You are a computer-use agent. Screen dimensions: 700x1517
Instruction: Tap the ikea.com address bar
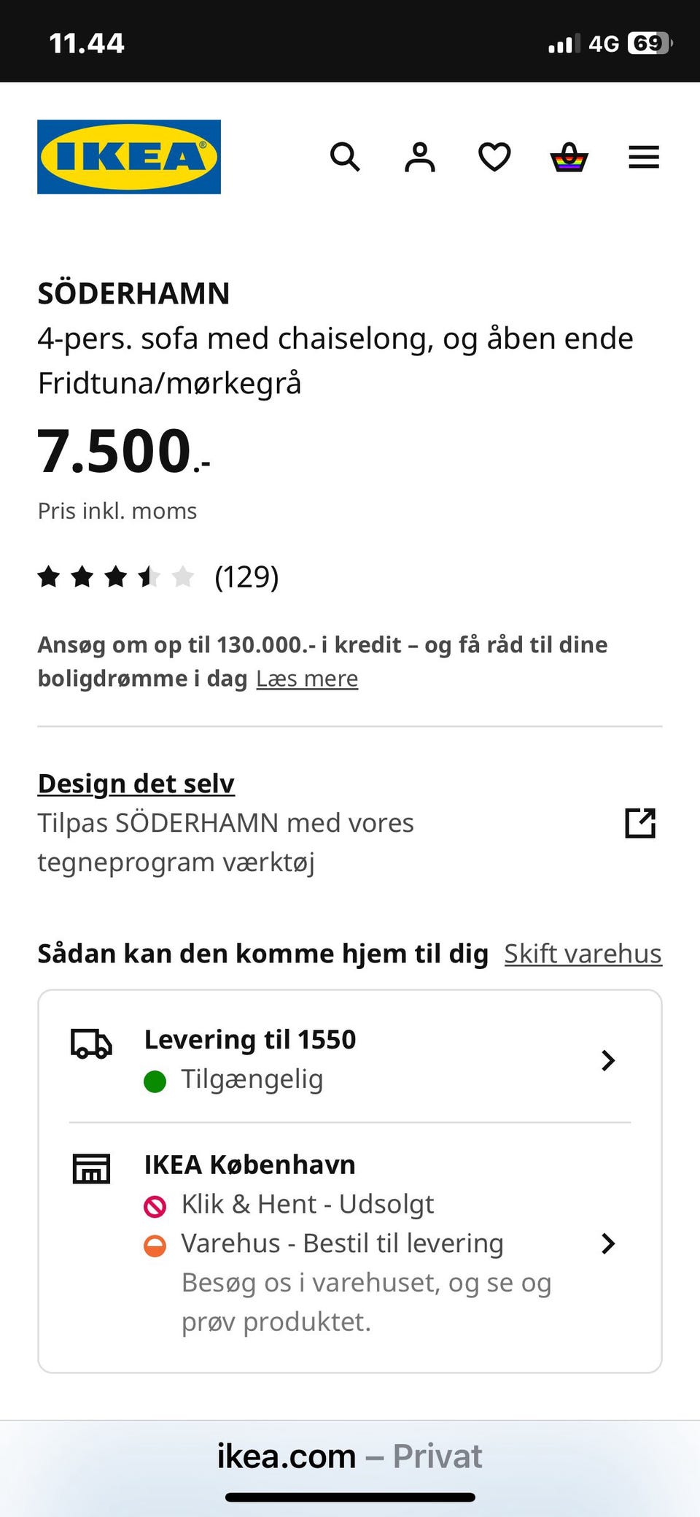point(350,1456)
